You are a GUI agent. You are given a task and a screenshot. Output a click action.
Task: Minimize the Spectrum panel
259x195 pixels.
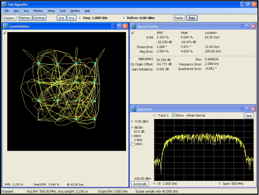coord(242,109)
